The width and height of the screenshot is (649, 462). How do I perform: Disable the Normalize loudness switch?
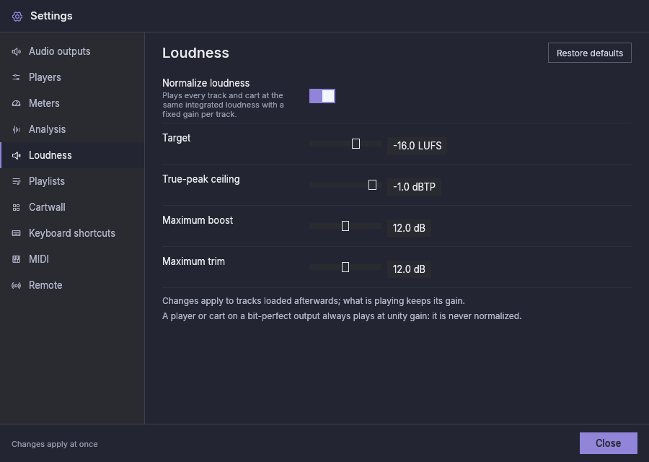[x=322, y=96]
